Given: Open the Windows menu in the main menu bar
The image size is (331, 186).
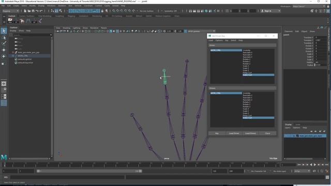Looking at the screenshot, I should [51, 6].
